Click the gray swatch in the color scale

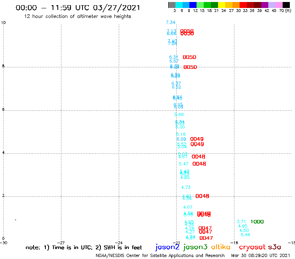point(172,5)
